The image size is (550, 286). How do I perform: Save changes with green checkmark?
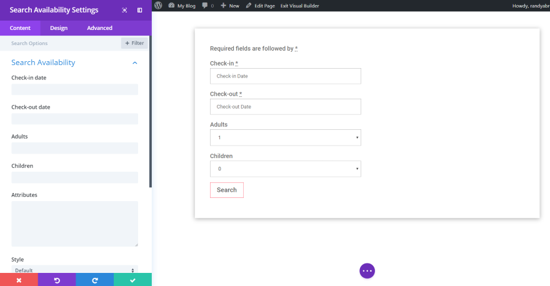(x=132, y=280)
